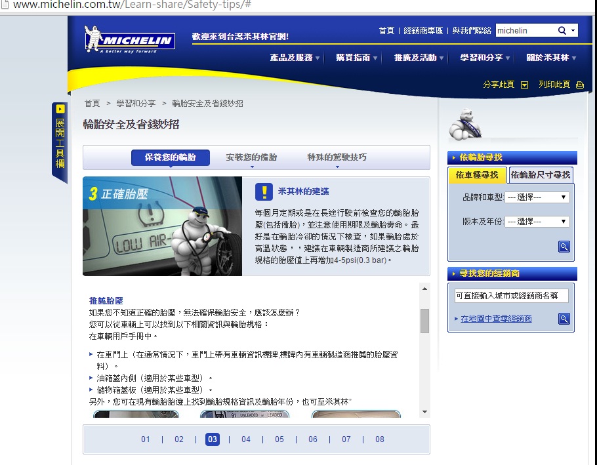Click the dealer city or name input
The height and width of the screenshot is (465, 597).
(511, 296)
